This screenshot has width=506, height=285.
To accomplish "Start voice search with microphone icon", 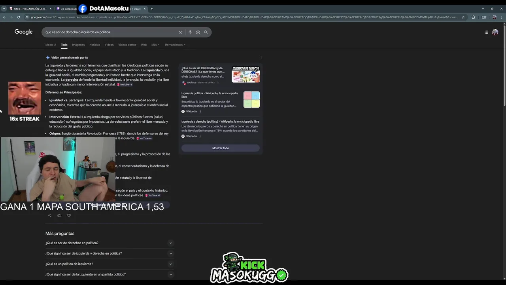I will pos(190,32).
